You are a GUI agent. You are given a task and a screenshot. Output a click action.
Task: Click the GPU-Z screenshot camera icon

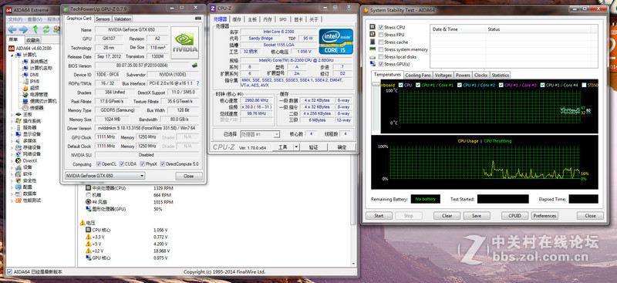[198, 18]
